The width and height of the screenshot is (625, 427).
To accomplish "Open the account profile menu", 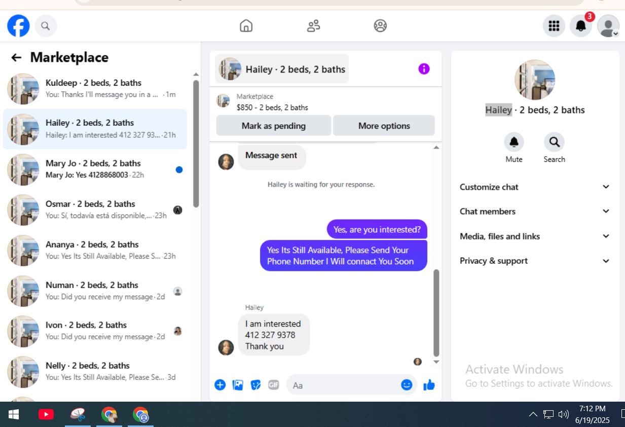I will click(x=608, y=26).
